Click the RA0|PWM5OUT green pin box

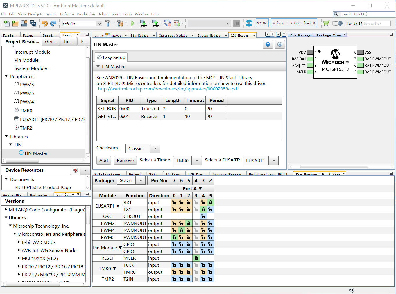tap(361, 59)
